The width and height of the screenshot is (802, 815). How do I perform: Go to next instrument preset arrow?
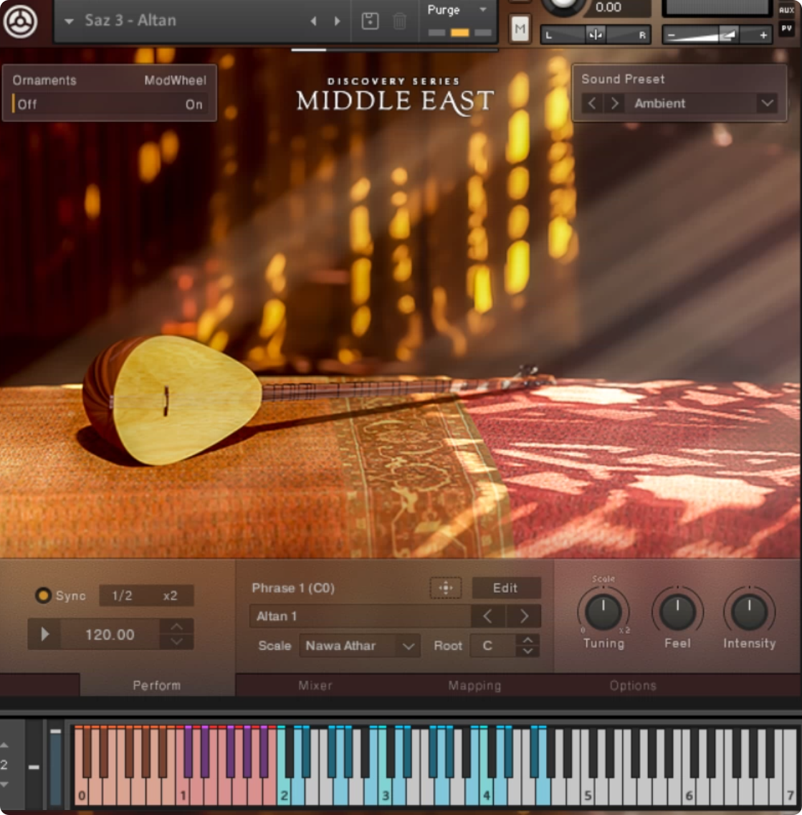[x=338, y=21]
